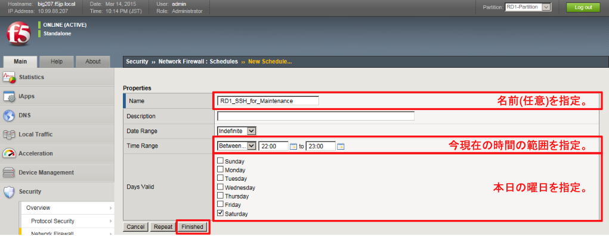The image size is (609, 236).
Task: Open the start time calendar picker
Action: click(x=293, y=146)
